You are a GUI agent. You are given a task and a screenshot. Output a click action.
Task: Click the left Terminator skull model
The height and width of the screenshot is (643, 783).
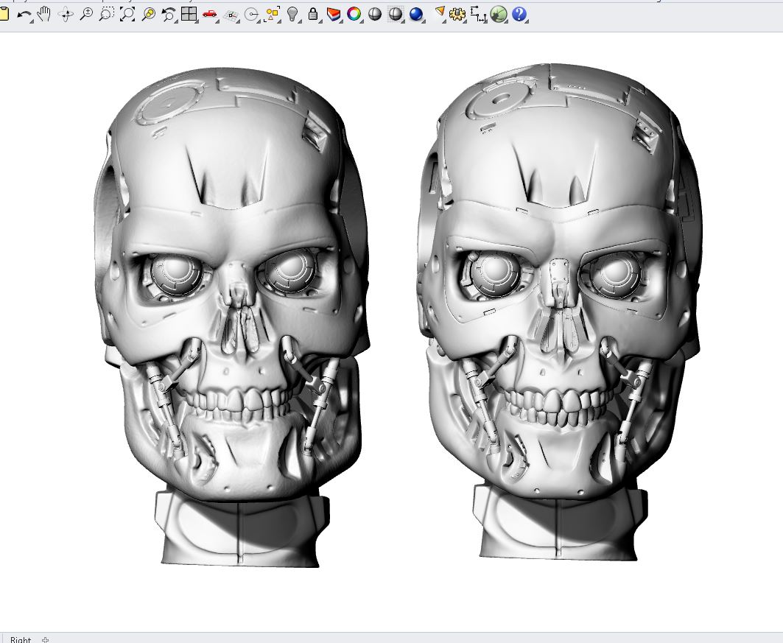click(x=231, y=317)
